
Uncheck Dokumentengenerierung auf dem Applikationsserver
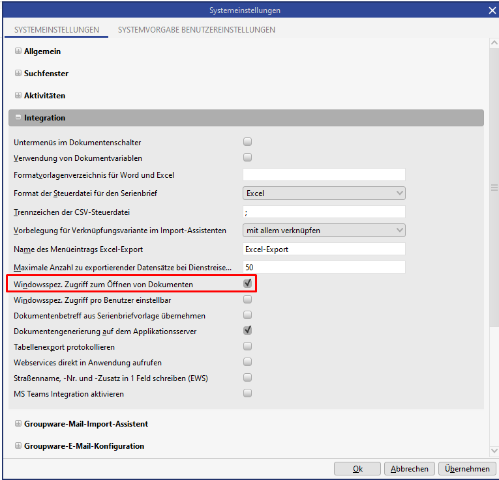247,331
